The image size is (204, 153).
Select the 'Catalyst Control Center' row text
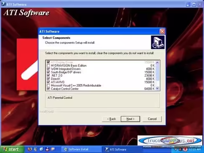pyautogui.click(x=65, y=89)
